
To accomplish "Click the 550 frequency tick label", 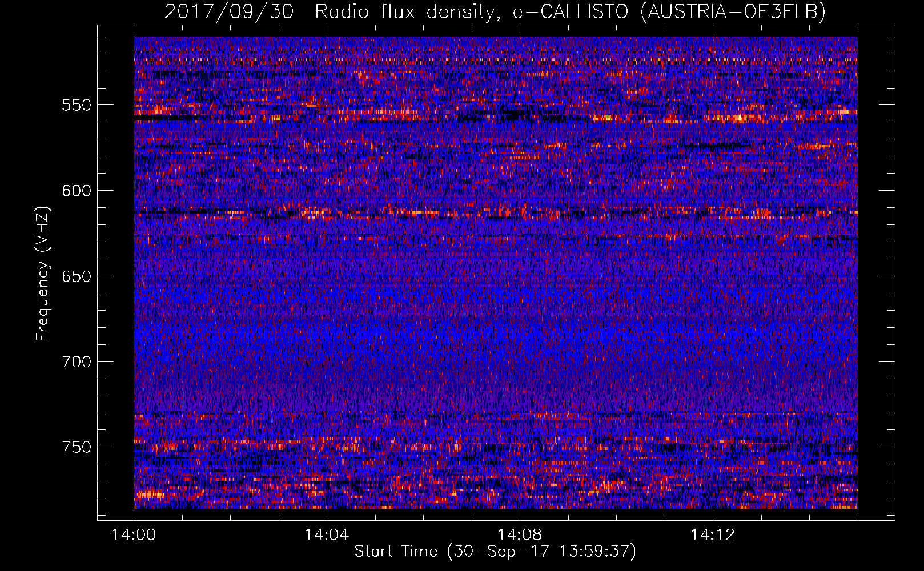I will (77, 105).
